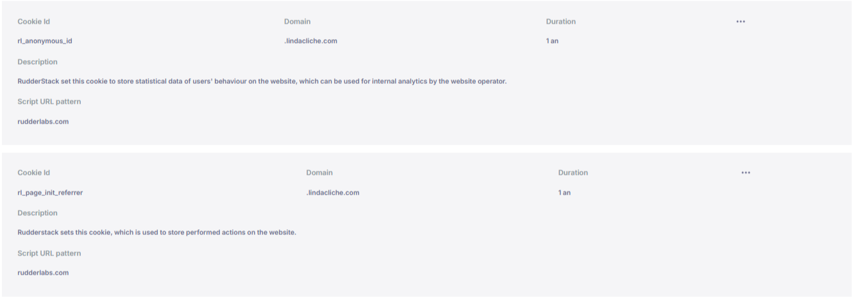Screen dimensions: 853x299
Task: Open the more options menu for rl_page_init_referrer
Action: 746,173
